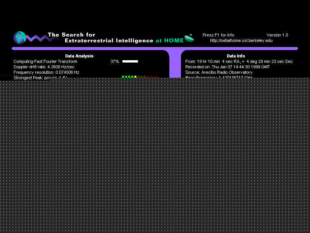Click the 'Press F1 for info' text
Viewport: 310px width, 233px height.
pyautogui.click(x=218, y=35)
